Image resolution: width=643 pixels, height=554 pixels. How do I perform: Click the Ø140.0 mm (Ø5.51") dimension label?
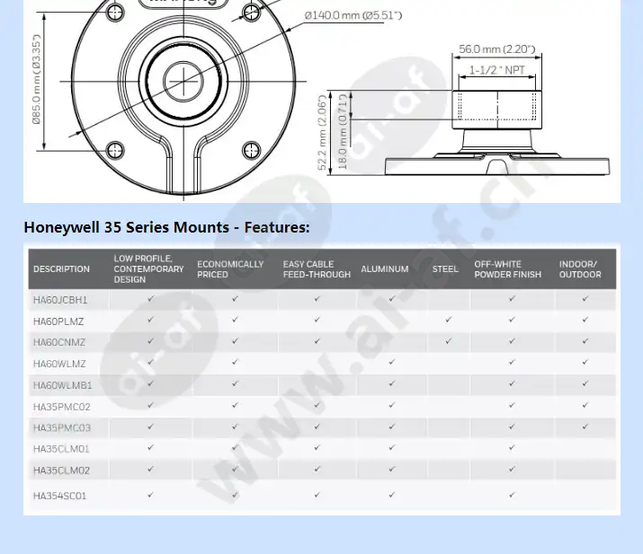(x=353, y=15)
